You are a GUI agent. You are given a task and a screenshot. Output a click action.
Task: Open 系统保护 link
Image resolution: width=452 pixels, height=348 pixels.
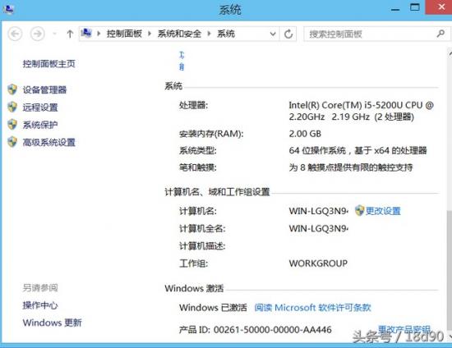(x=40, y=125)
